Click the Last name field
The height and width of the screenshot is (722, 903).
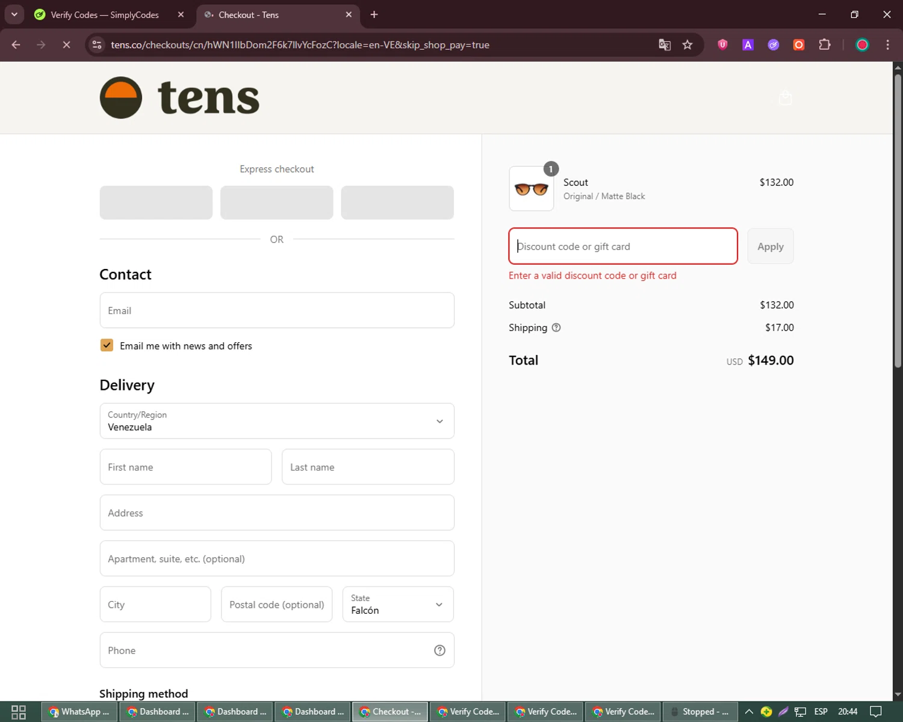click(368, 467)
